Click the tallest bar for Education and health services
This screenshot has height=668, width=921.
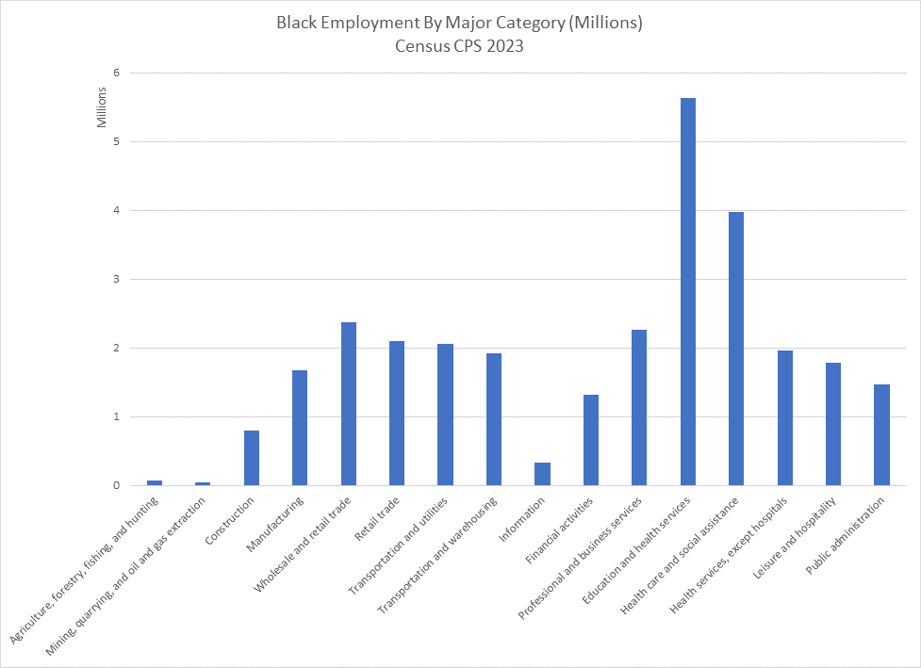click(x=687, y=292)
